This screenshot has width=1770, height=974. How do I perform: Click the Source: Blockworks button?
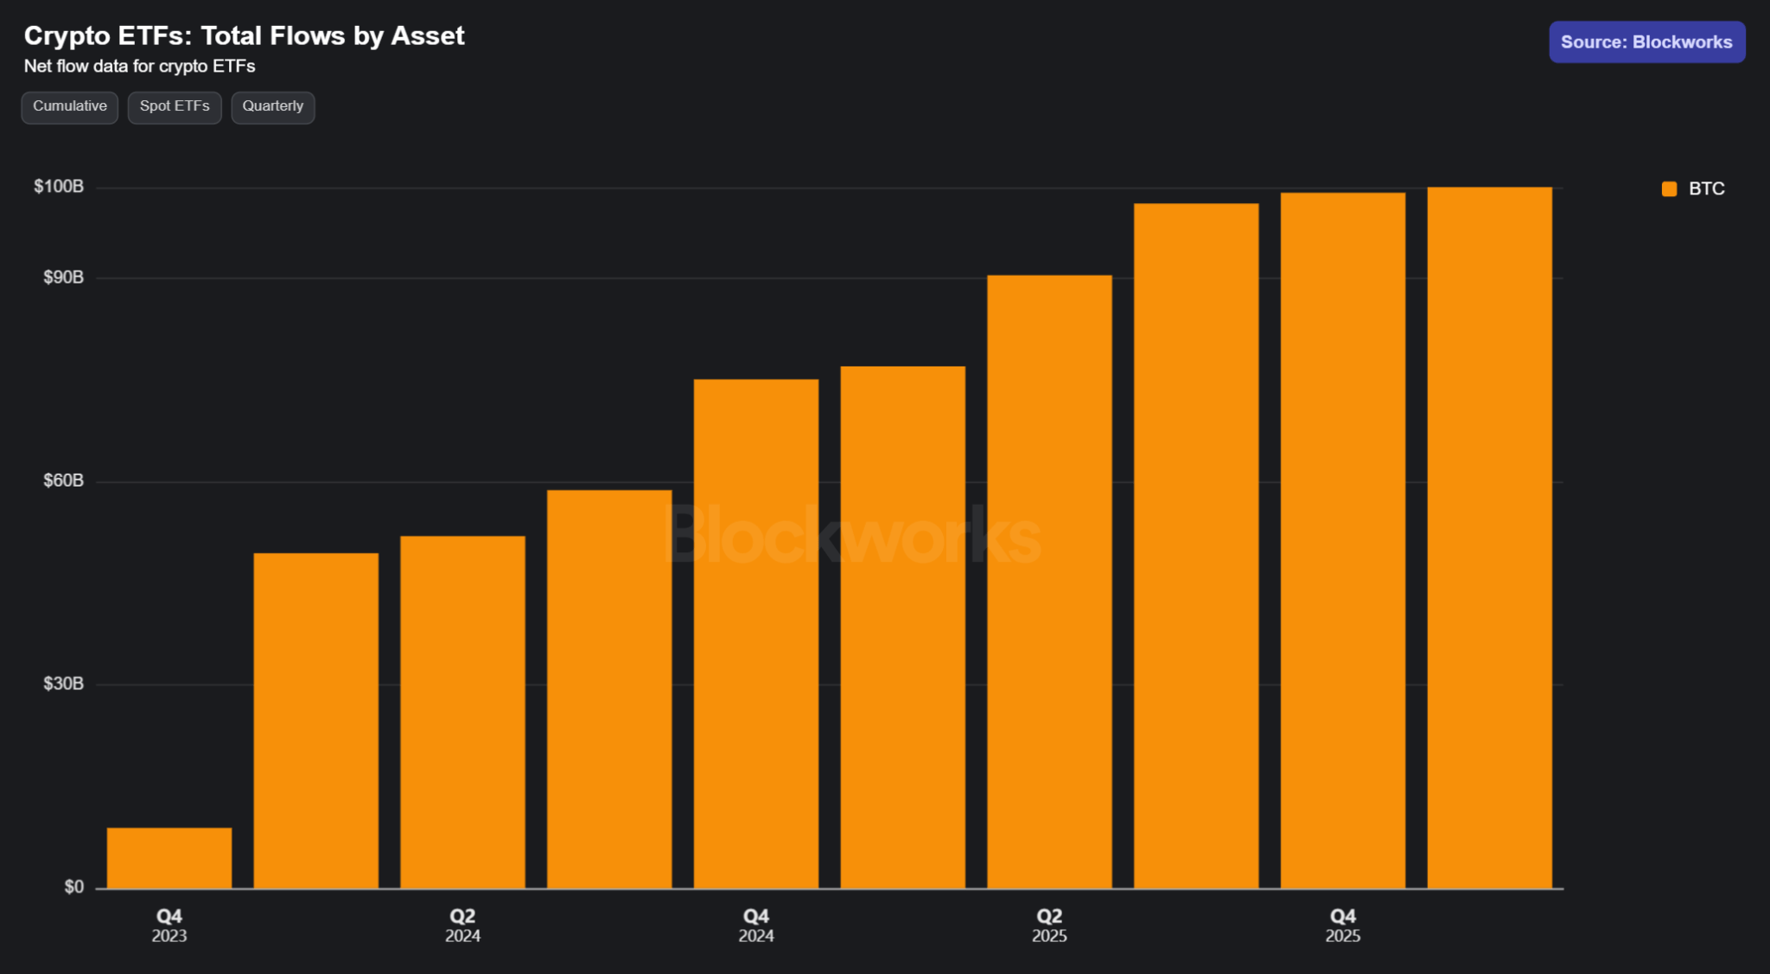1646,42
